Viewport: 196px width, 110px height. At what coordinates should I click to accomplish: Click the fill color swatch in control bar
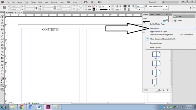94,6
